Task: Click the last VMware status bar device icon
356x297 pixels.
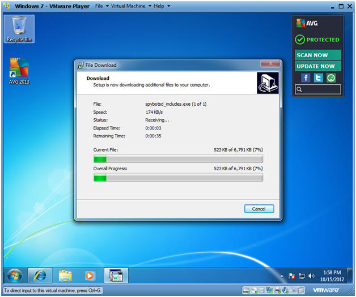Action: coord(301,290)
